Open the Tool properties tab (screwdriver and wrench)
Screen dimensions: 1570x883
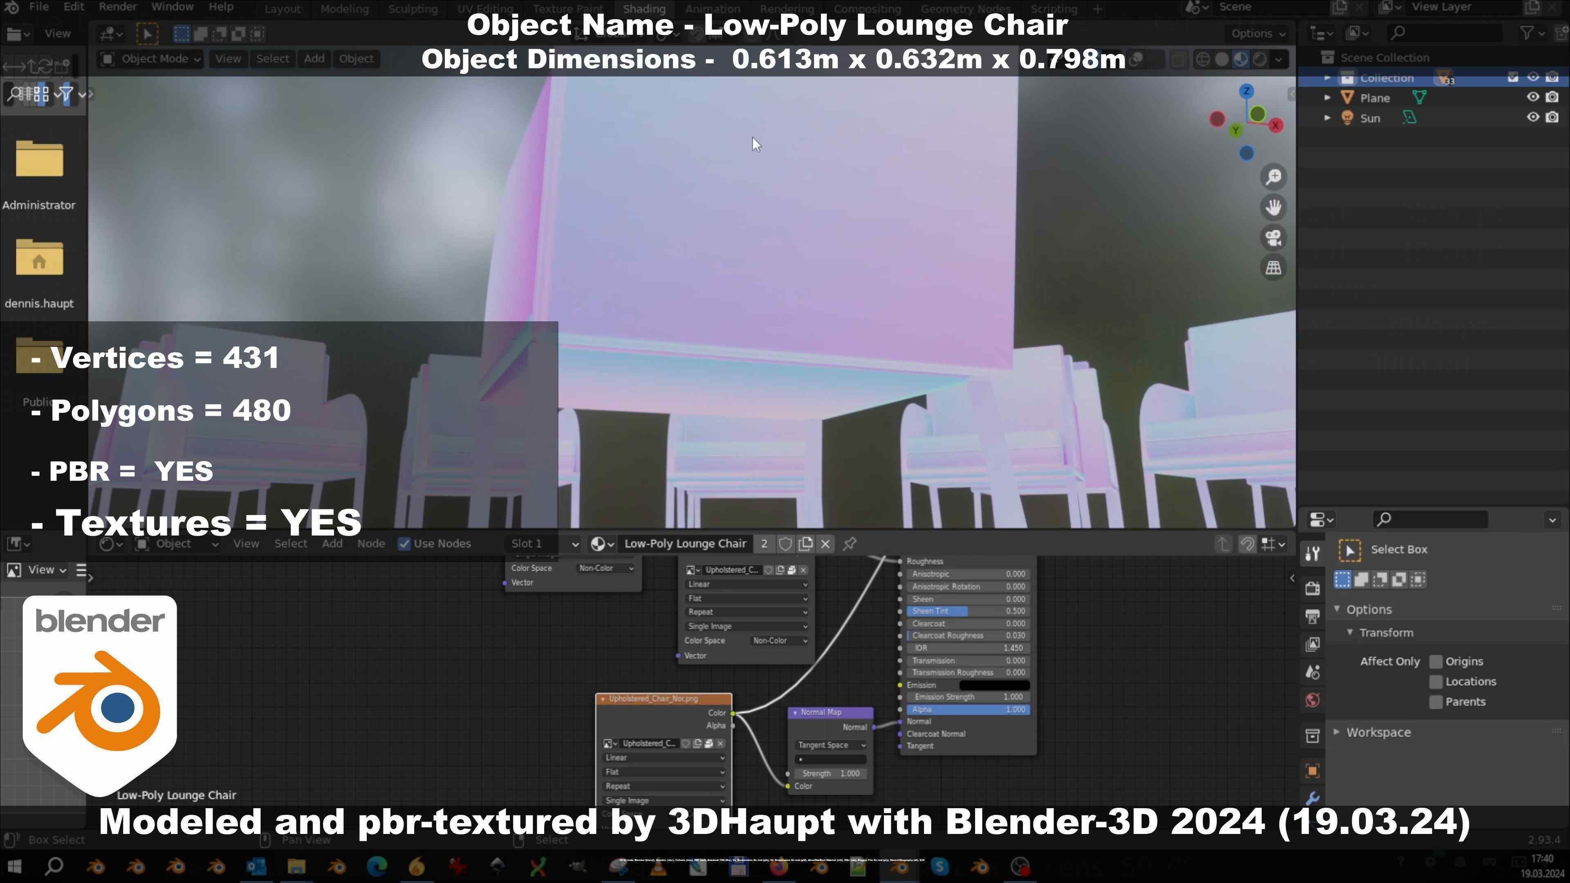pos(1312,554)
